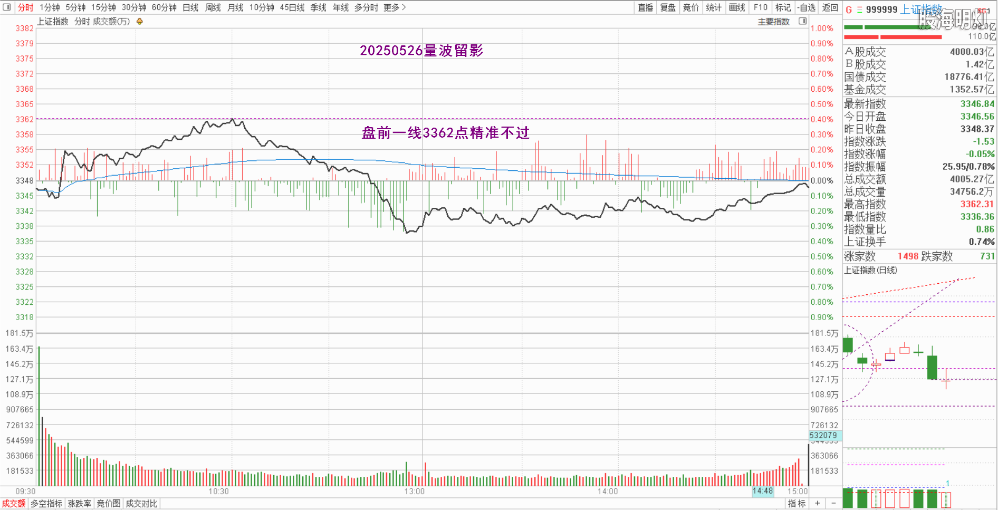This screenshot has width=998, height=510.
Task: Click the 999999 stock code
Action: (881, 9)
